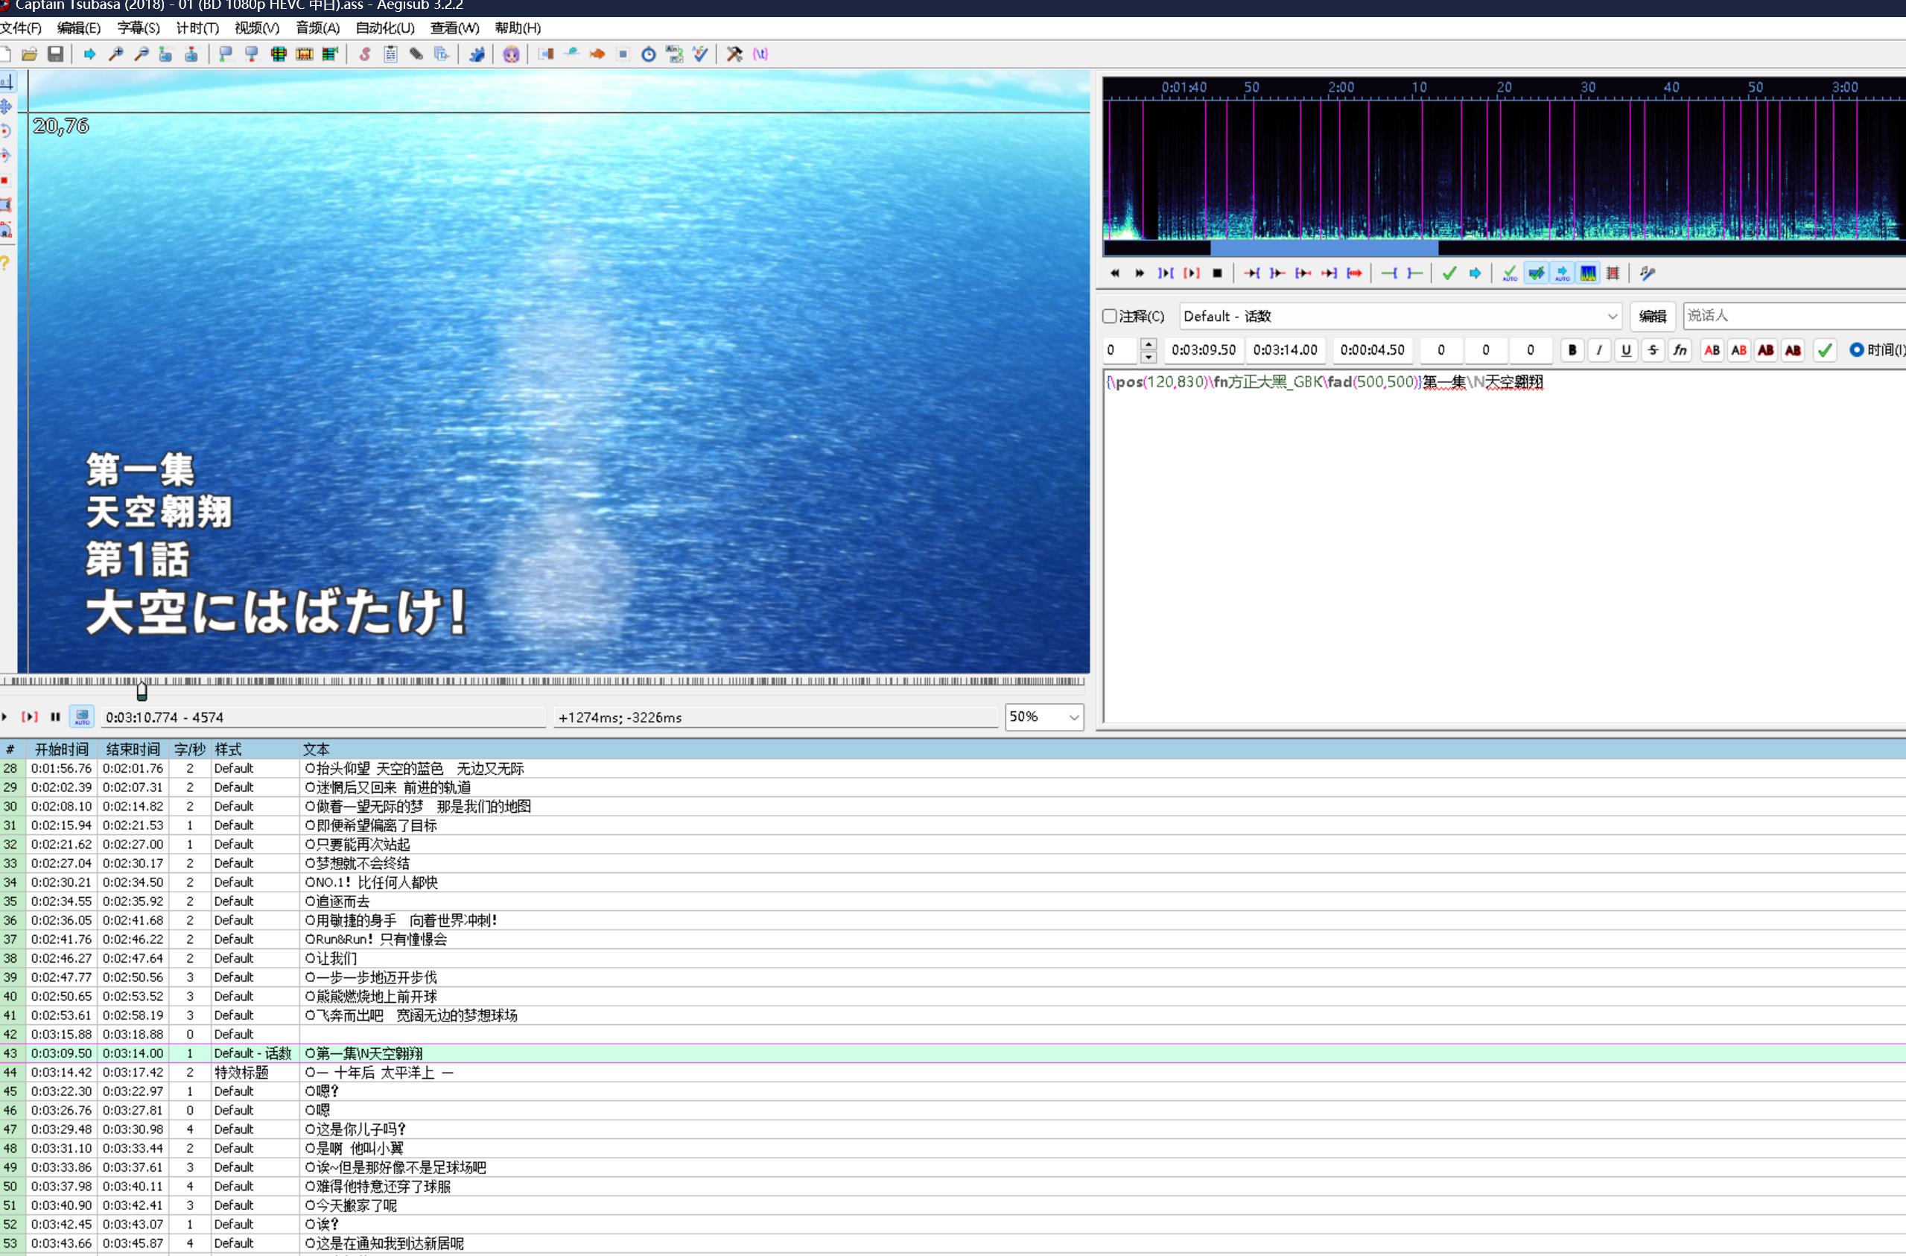Select the standard crosshair video tool
Image resolution: width=1906 pixels, height=1256 pixels.
click(7, 82)
